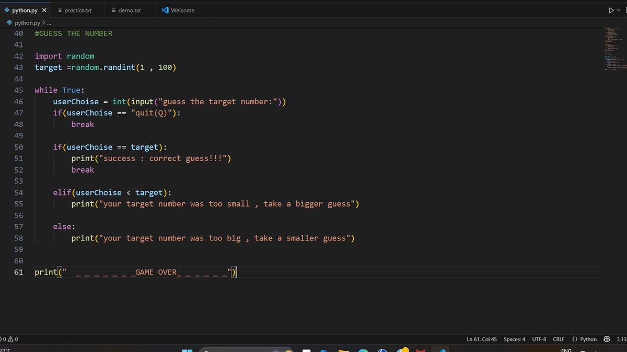
Task: Click the taskbar search box
Action: click(x=246, y=350)
